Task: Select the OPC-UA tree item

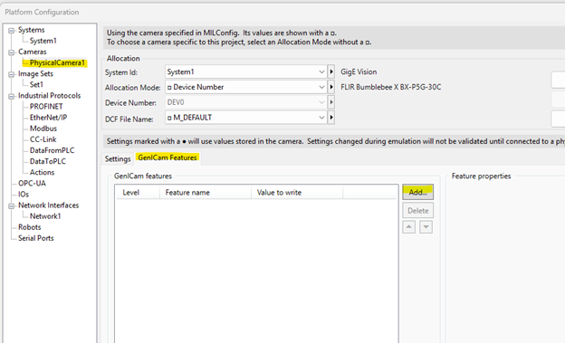Action: coord(32,183)
